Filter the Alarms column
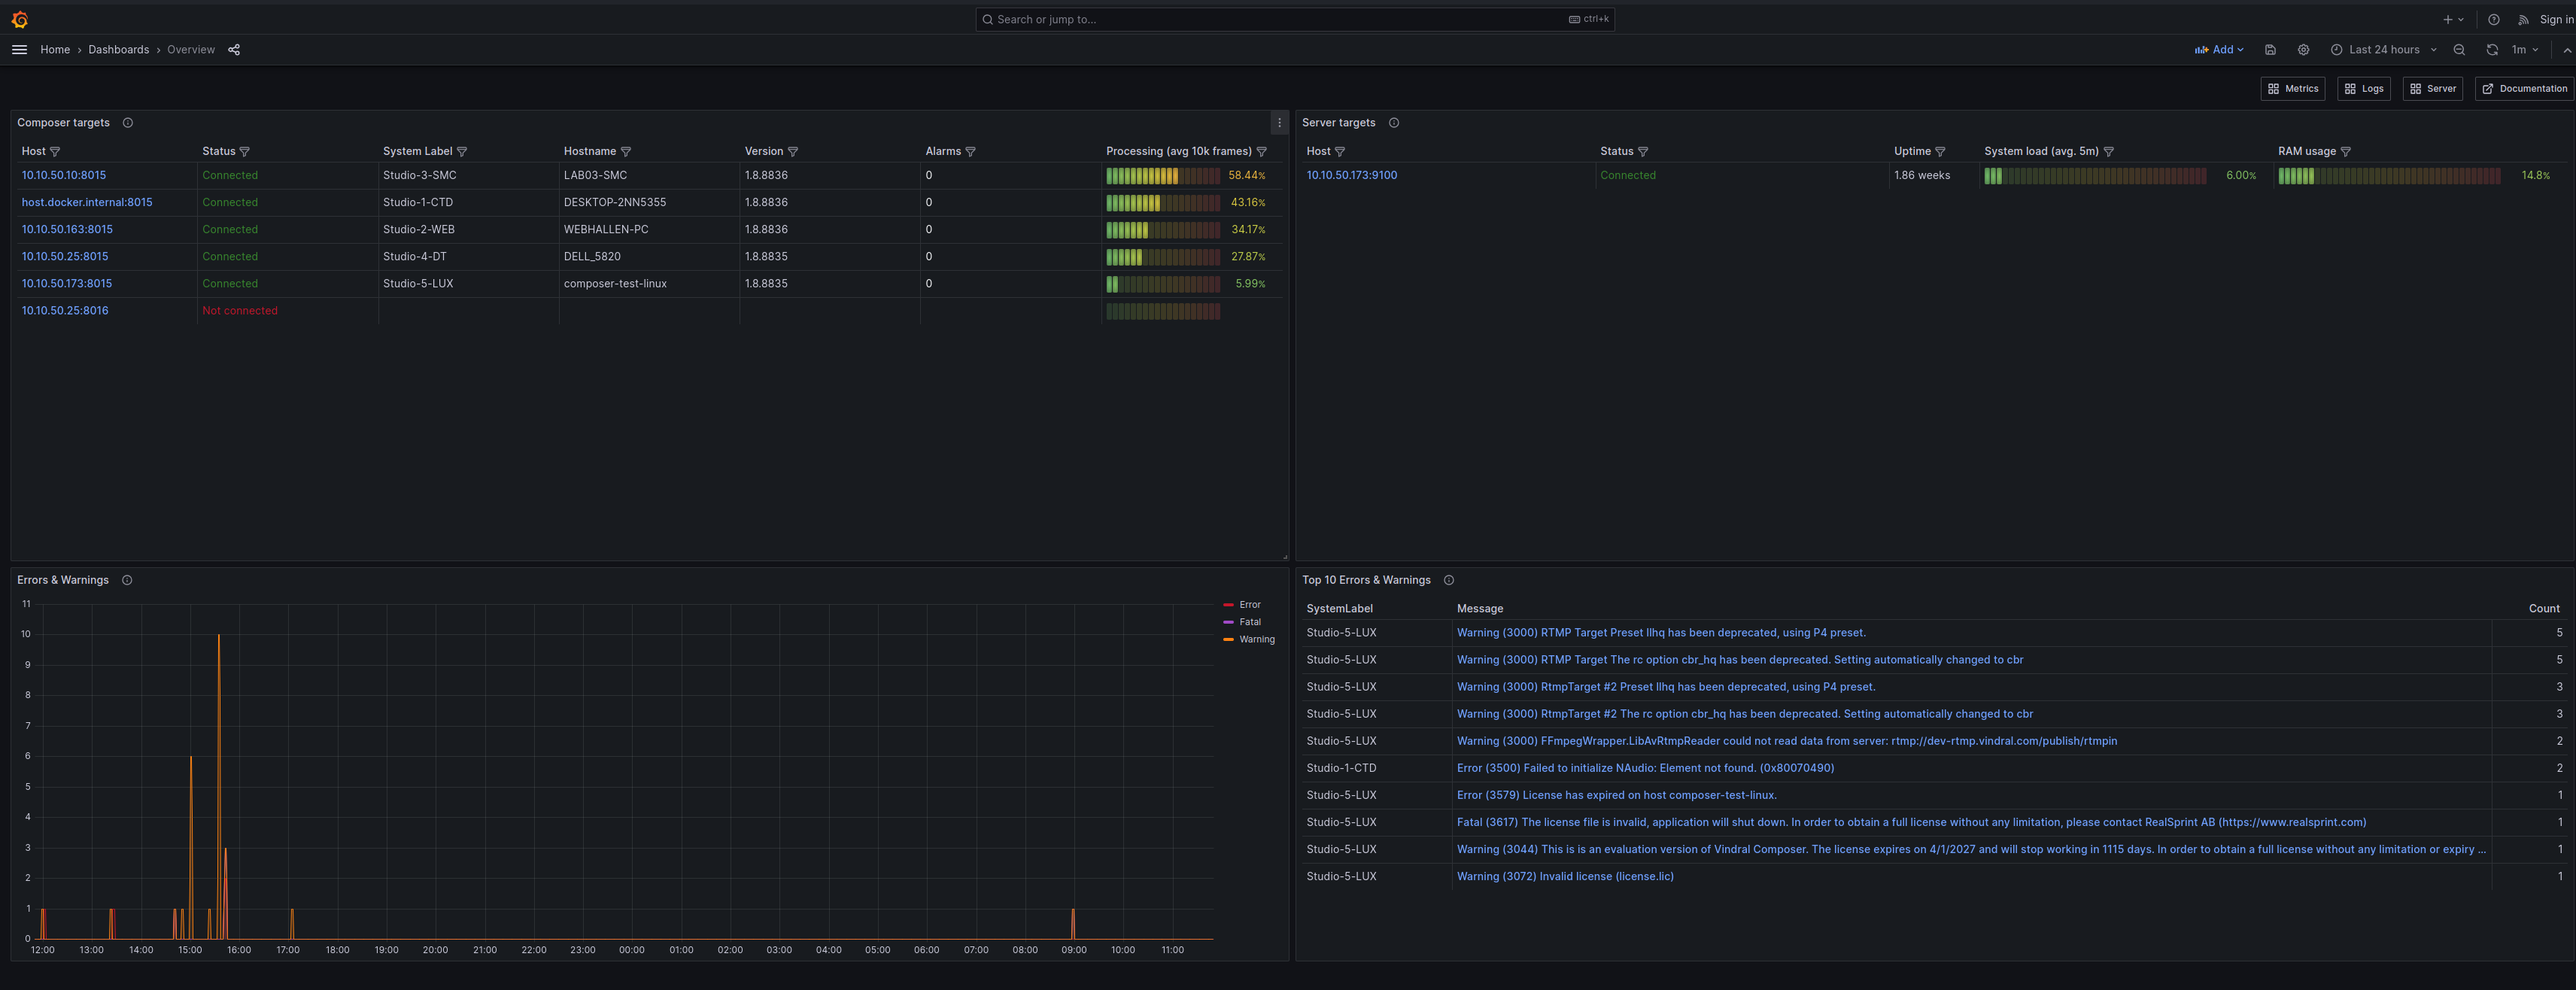 pyautogui.click(x=970, y=152)
